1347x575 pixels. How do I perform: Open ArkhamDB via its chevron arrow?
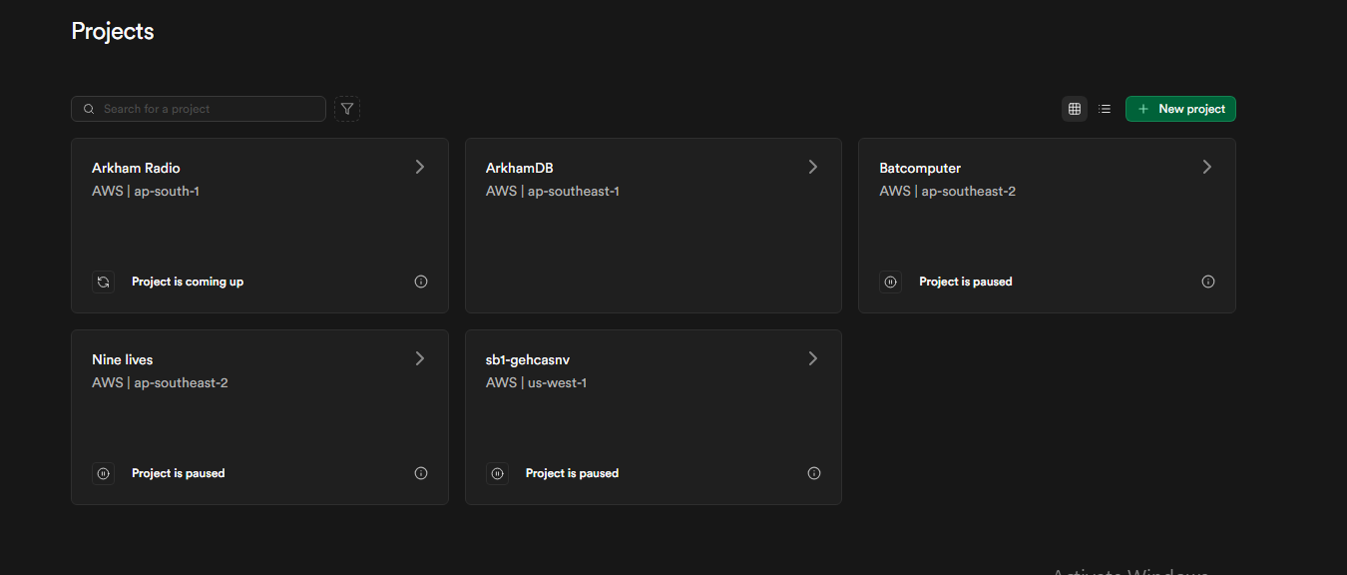pos(813,167)
